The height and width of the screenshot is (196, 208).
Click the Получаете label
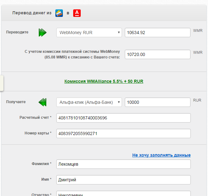point(16,102)
